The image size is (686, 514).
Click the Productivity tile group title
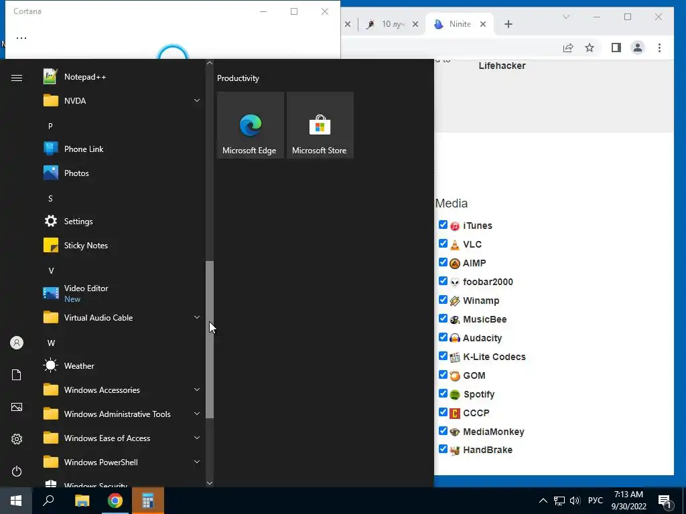(x=238, y=78)
